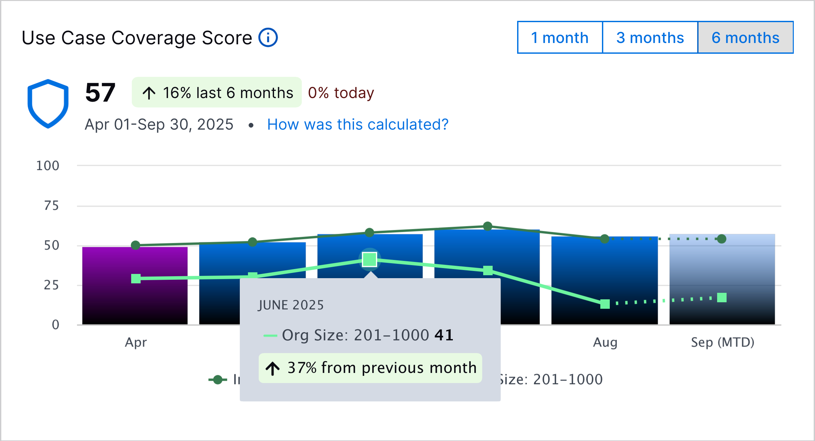The width and height of the screenshot is (815, 441).
Task: Click the faded Sep (MTD) bar
Action: point(722,279)
